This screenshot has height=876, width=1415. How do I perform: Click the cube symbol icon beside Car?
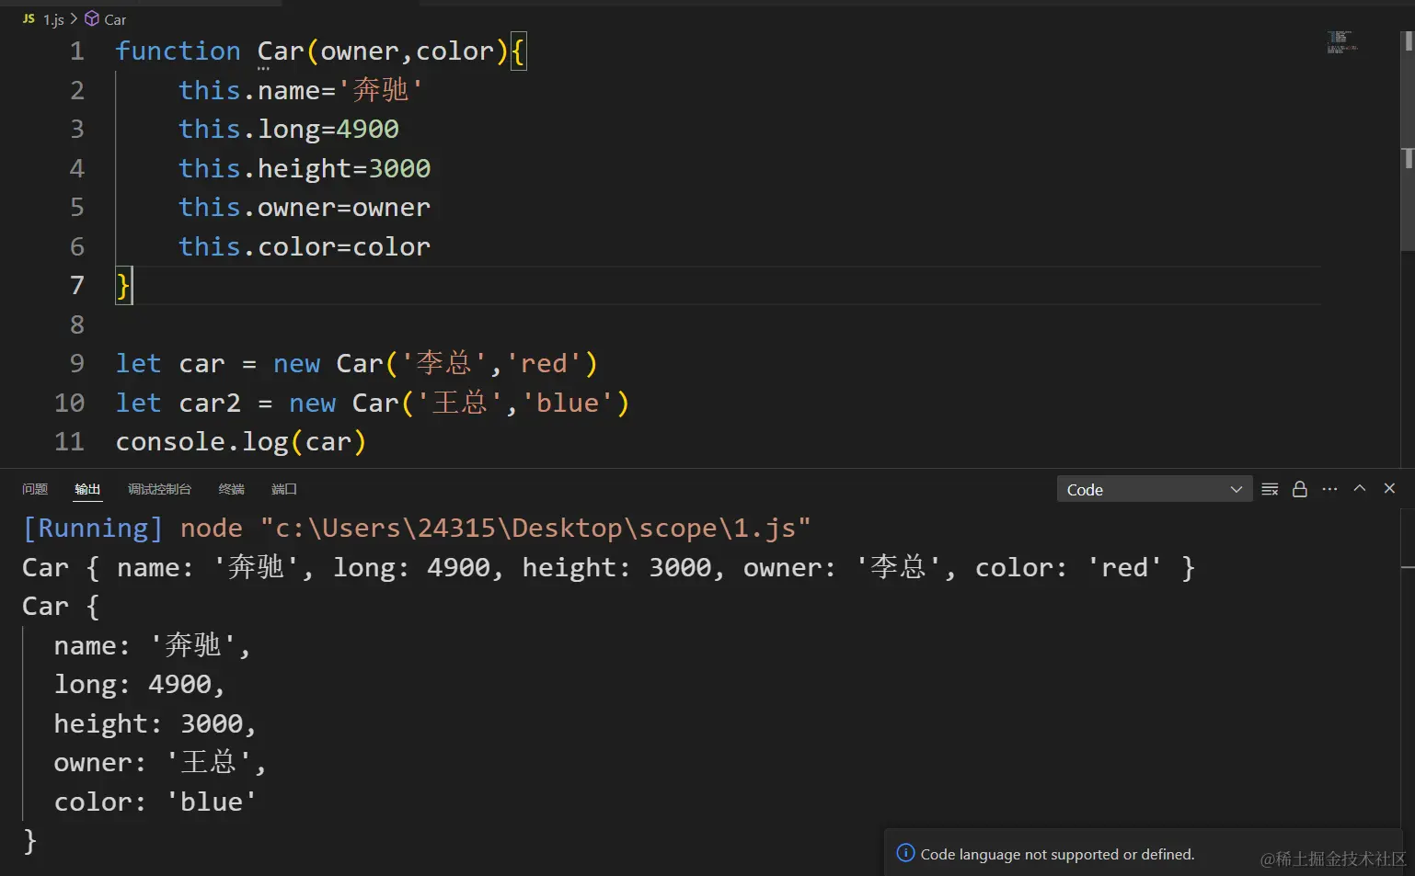pyautogui.click(x=92, y=18)
